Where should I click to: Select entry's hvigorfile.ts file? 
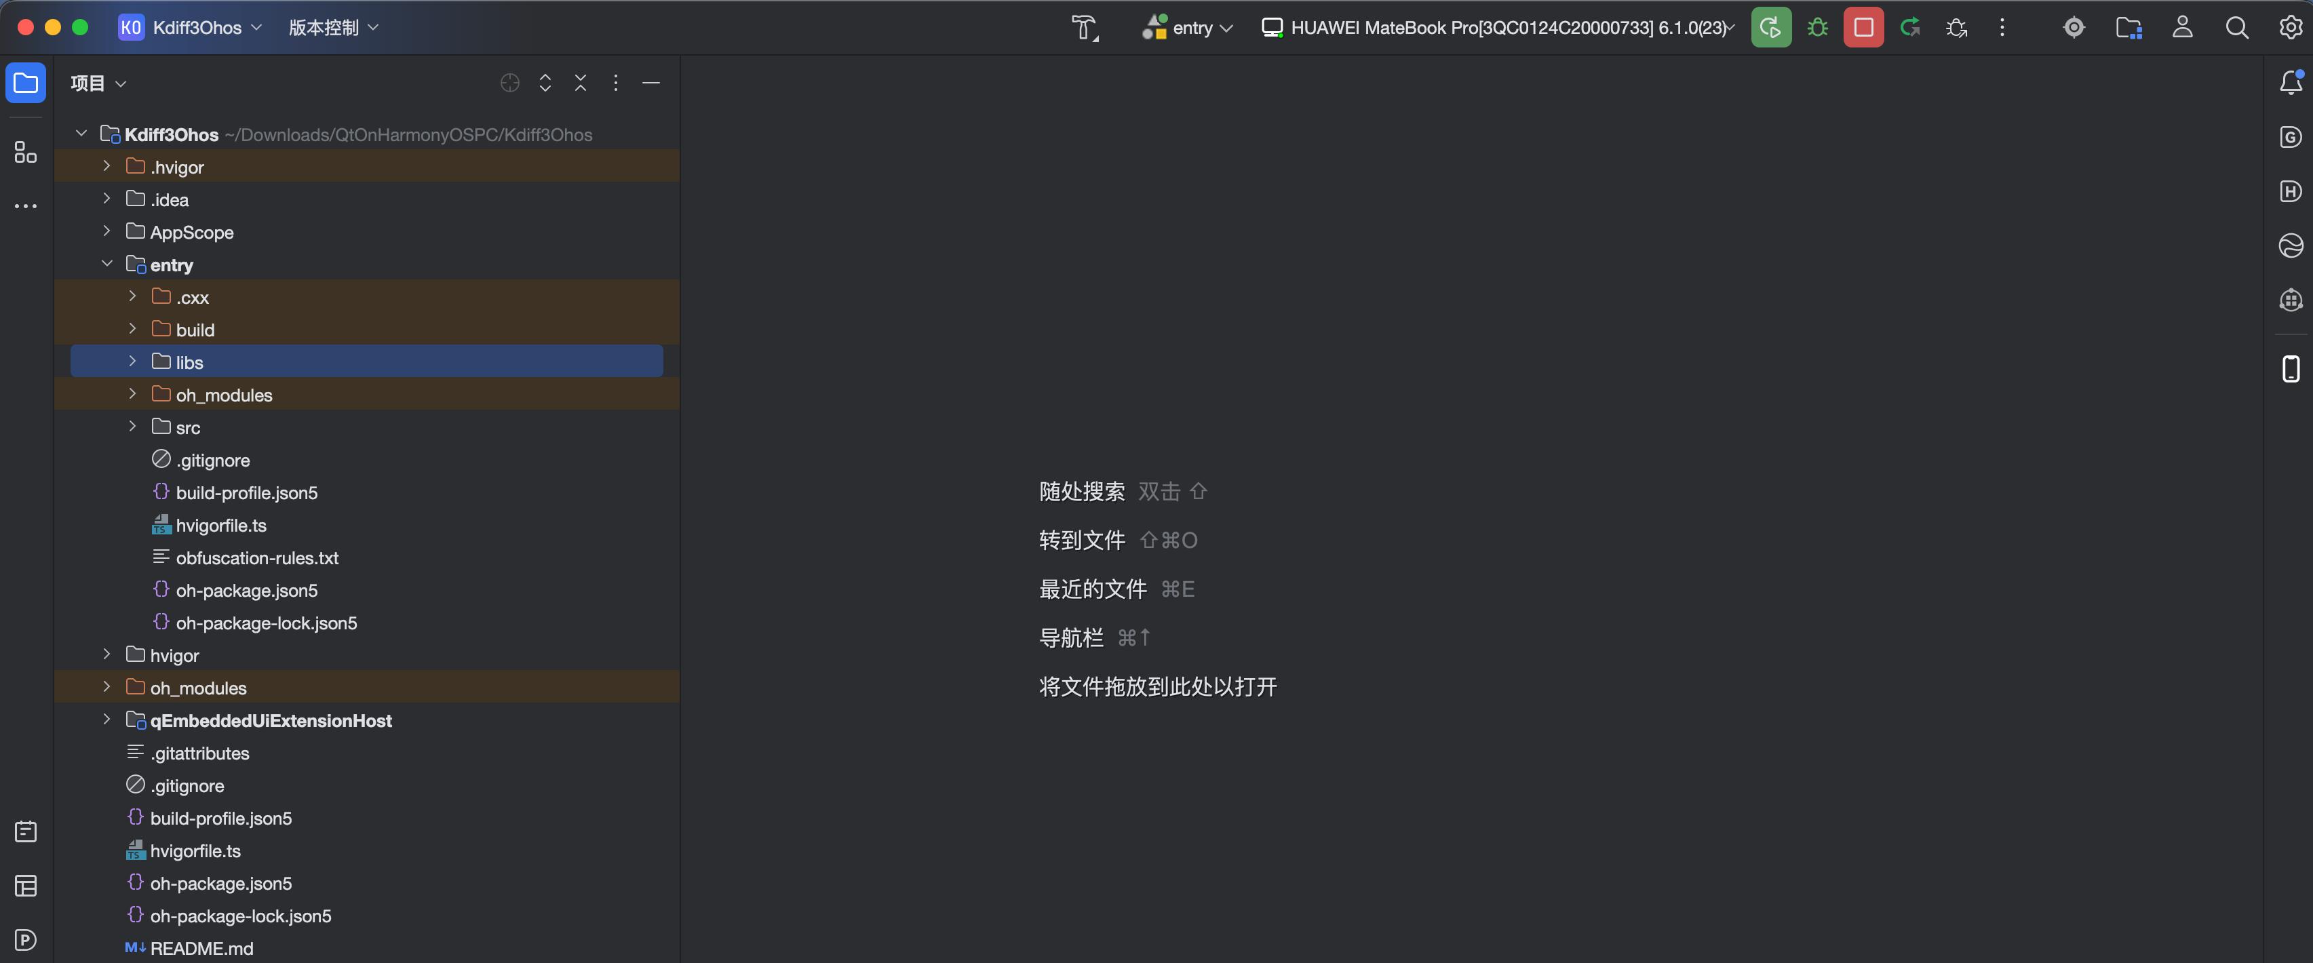coord(366,525)
